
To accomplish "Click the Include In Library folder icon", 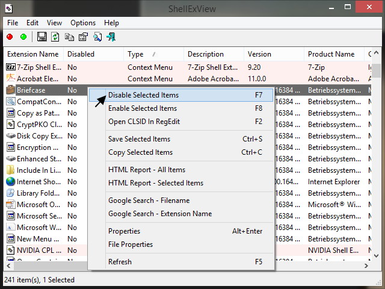I will point(11,170).
